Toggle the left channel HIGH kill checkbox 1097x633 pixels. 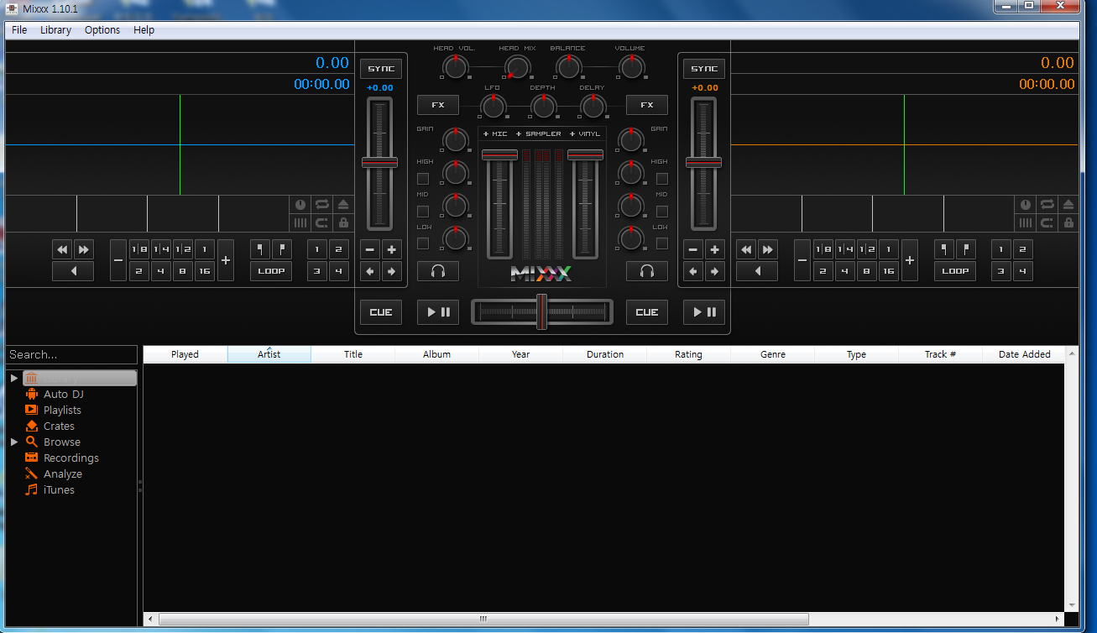tap(423, 179)
